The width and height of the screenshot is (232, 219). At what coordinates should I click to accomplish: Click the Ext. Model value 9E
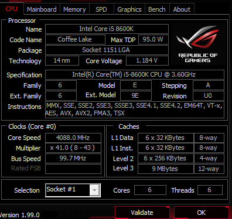136,95
